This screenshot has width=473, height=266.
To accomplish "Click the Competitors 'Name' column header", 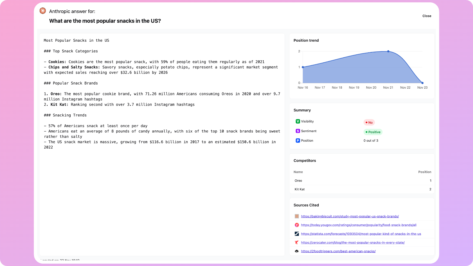I will click(x=298, y=172).
